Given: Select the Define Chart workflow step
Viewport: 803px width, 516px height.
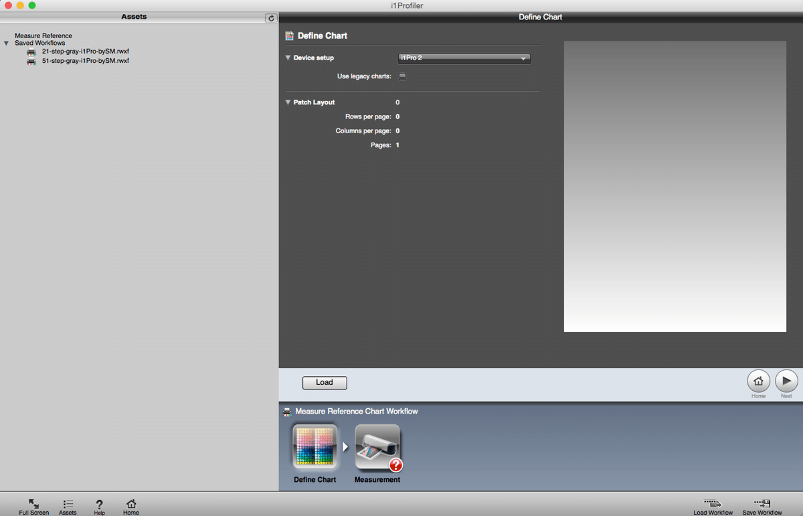Looking at the screenshot, I should [x=315, y=447].
